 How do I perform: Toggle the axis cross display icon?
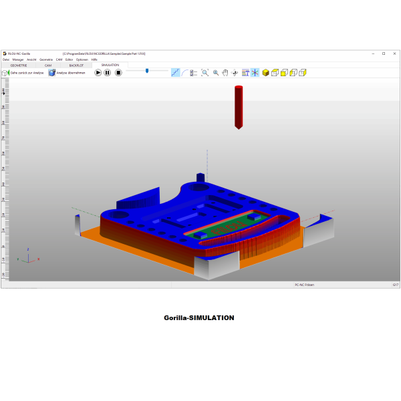pos(255,72)
